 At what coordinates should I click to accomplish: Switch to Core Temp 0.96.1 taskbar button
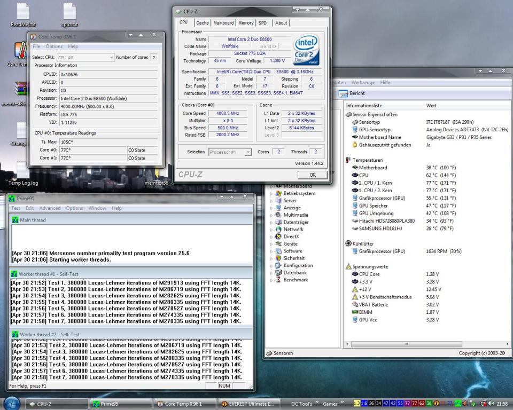click(185, 404)
